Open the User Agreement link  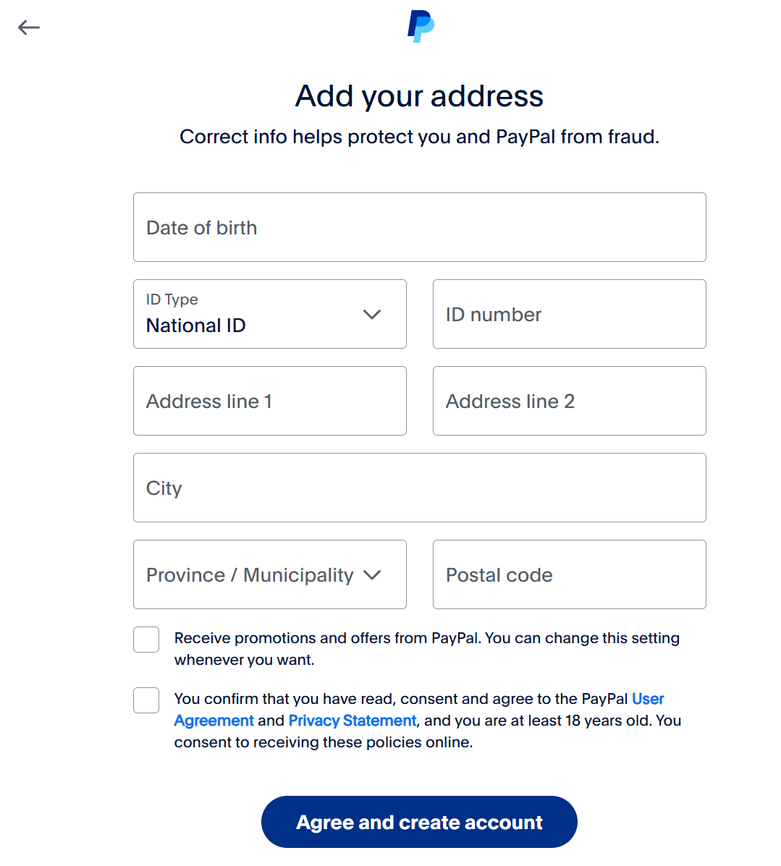pyautogui.click(x=647, y=699)
